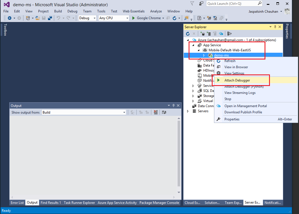Open the Output window options dropdown arrow

(169, 105)
